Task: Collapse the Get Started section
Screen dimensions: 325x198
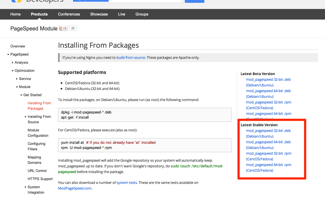Action: point(21,95)
